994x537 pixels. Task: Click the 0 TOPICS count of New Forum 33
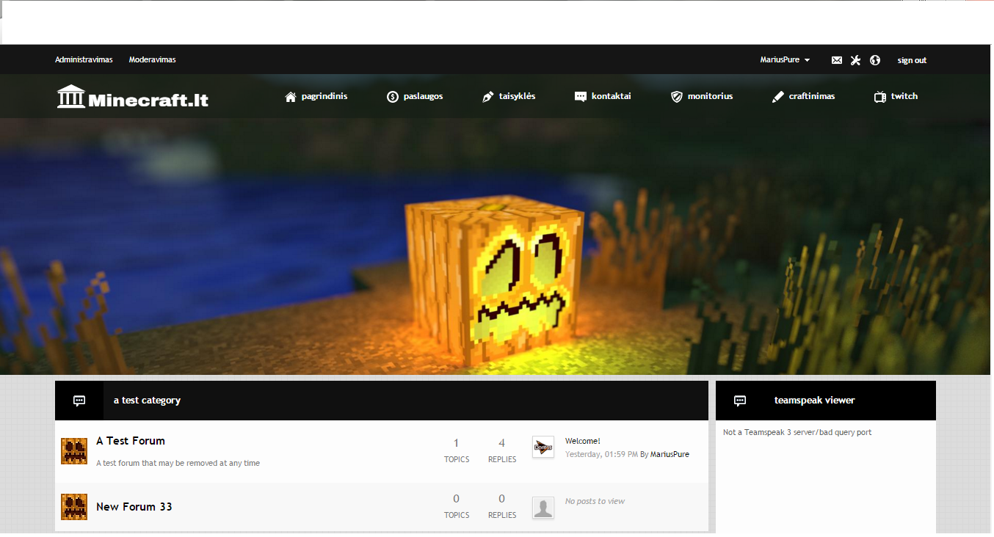tap(457, 506)
